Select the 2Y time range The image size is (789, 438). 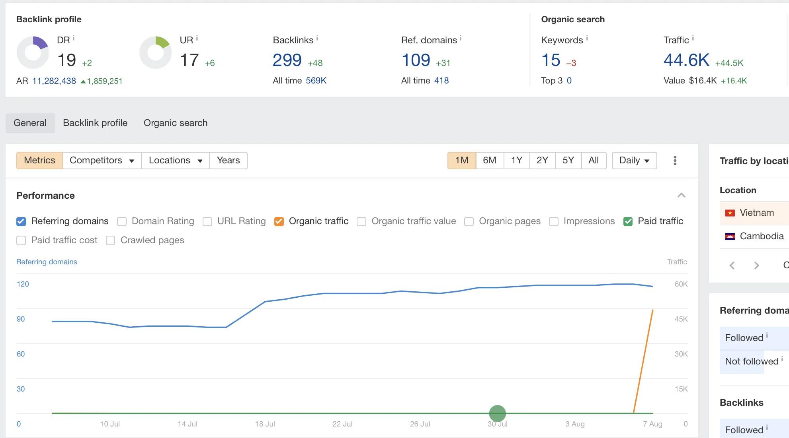[x=543, y=161]
